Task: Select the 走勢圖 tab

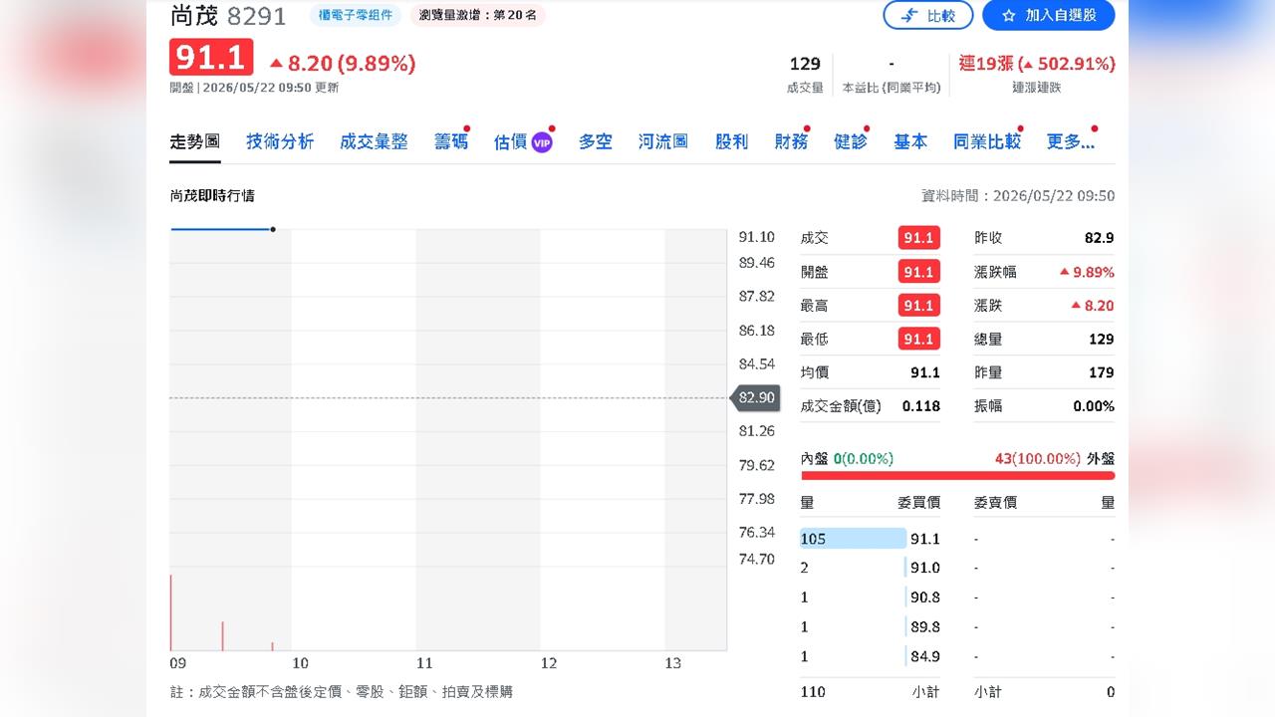Action: pyautogui.click(x=195, y=141)
